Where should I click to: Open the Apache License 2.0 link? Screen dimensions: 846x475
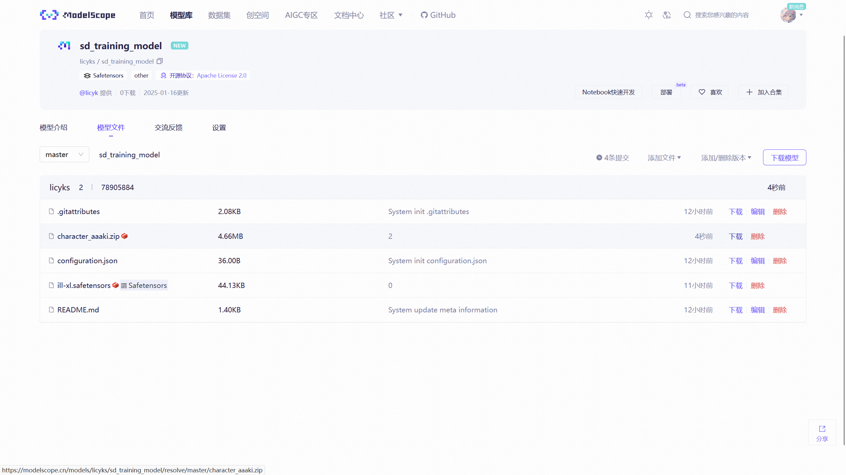[221, 76]
